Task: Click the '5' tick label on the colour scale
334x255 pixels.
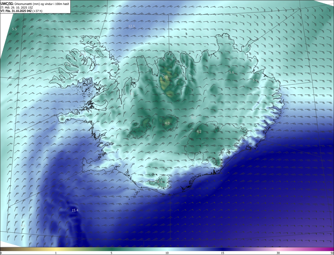Action: [111, 253]
